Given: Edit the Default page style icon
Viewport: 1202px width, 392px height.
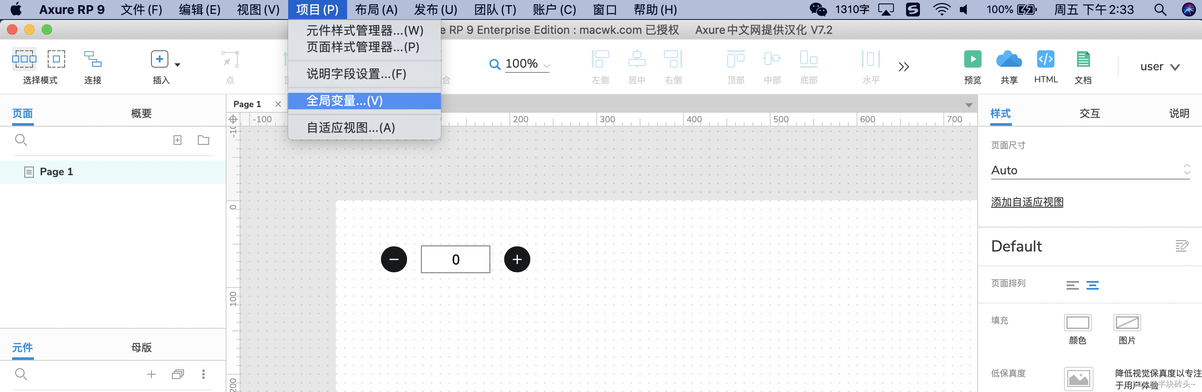Looking at the screenshot, I should [1182, 245].
